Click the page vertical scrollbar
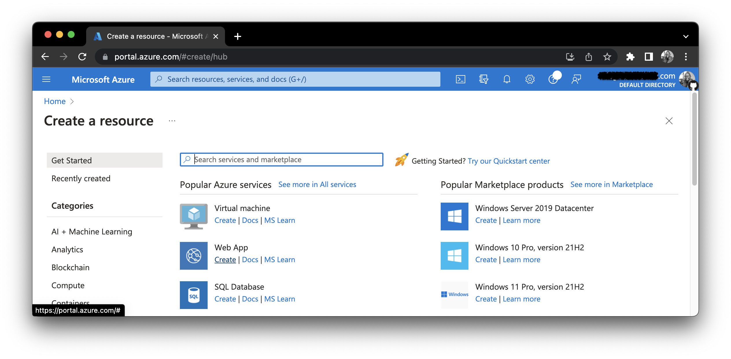This screenshot has width=731, height=359. (695, 139)
